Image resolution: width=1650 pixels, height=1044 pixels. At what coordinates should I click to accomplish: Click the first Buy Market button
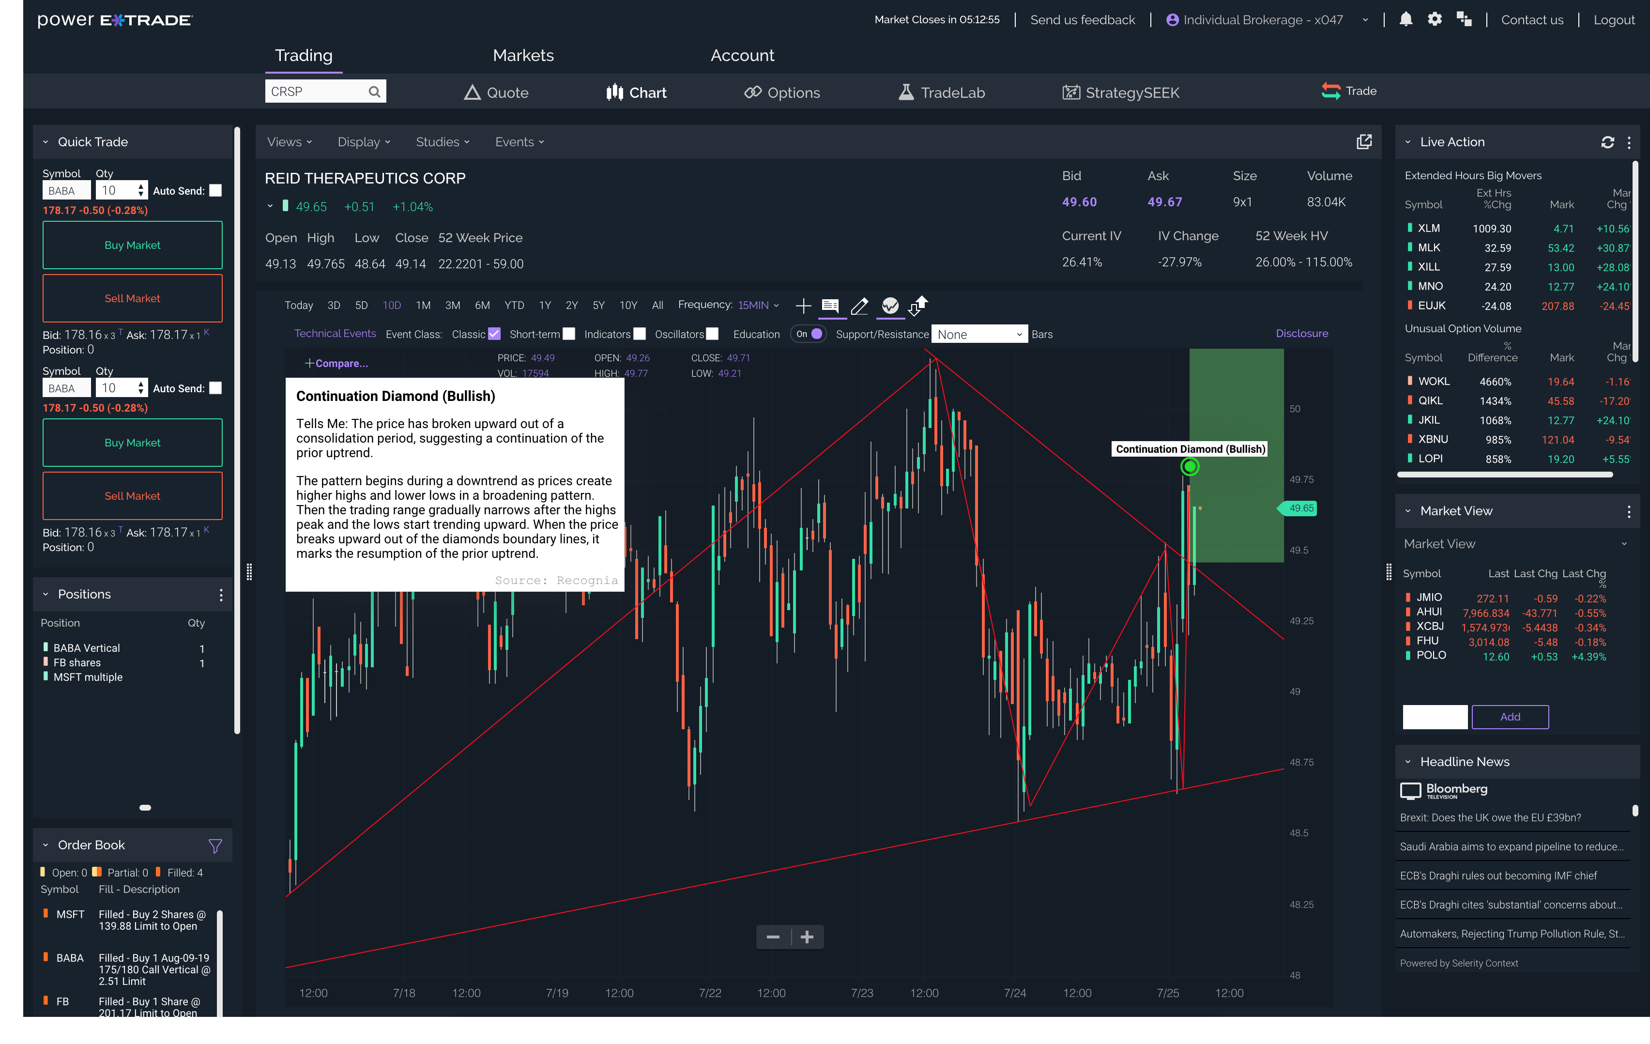click(132, 246)
